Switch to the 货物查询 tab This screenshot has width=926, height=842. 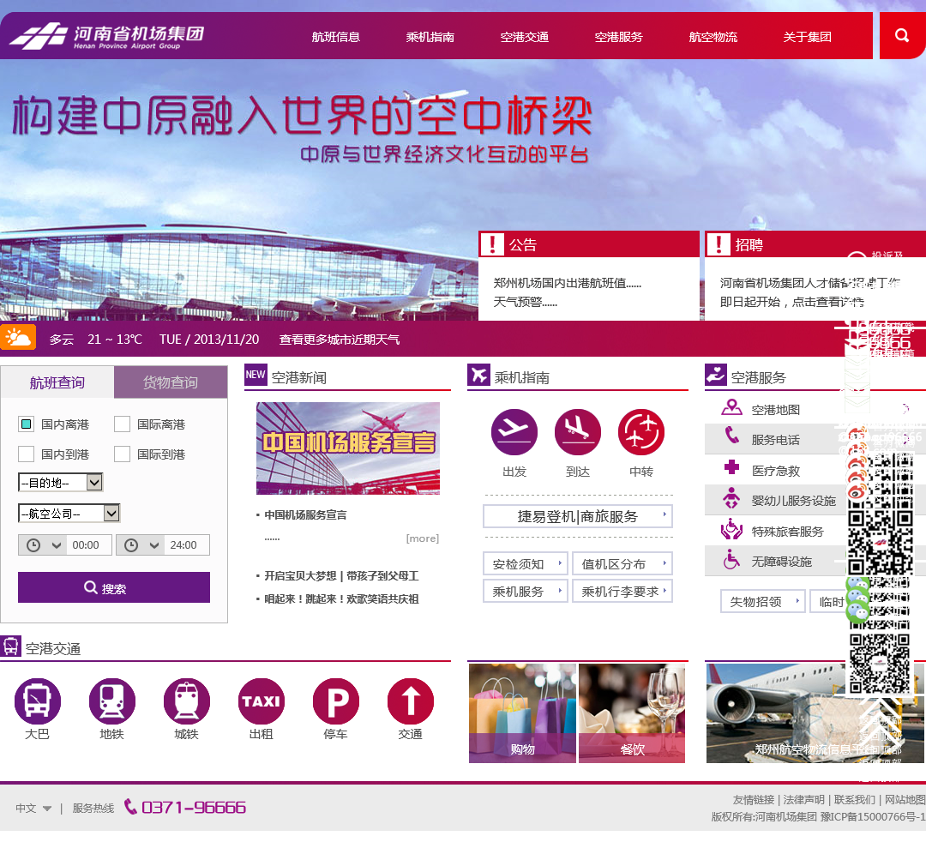click(171, 382)
